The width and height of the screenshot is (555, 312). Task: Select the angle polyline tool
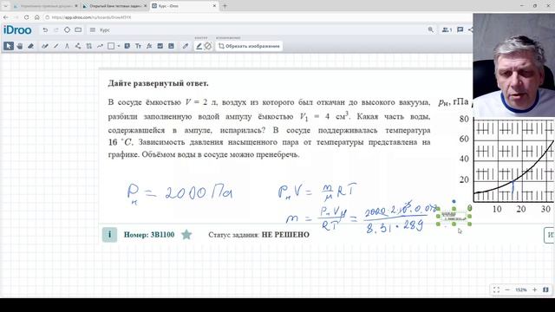pyautogui.click(x=67, y=46)
